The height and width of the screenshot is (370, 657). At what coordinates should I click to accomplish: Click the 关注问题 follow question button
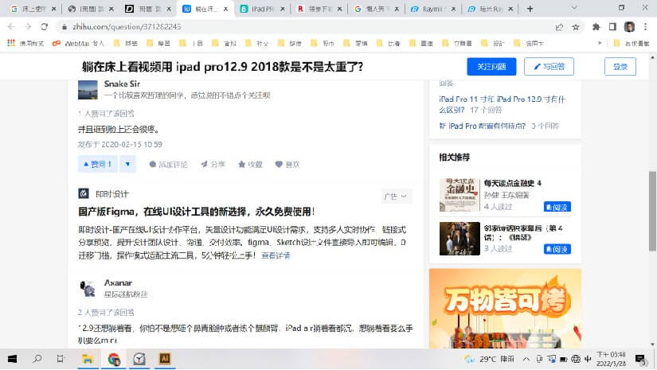coord(491,67)
